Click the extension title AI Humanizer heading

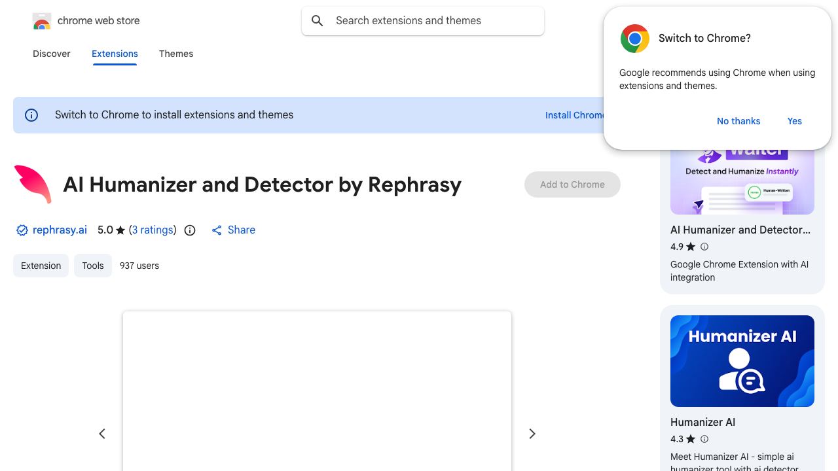[263, 184]
